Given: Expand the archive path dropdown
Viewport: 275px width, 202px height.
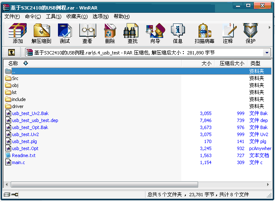Looking at the screenshot, I should click(267, 53).
